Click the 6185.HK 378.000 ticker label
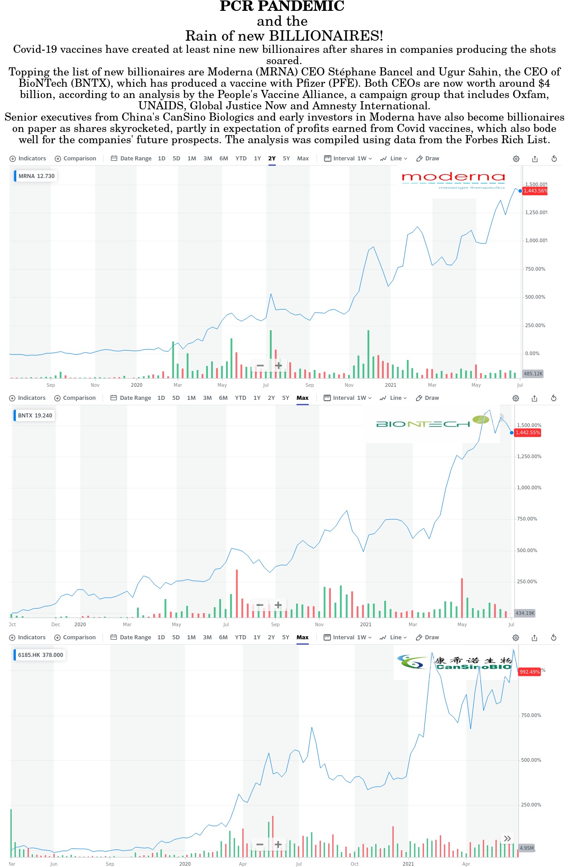 [40, 655]
